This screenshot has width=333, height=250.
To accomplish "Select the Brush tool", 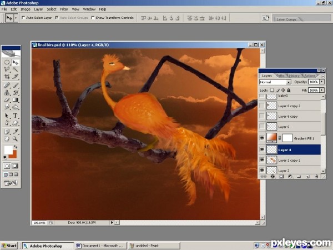I will (16, 86).
